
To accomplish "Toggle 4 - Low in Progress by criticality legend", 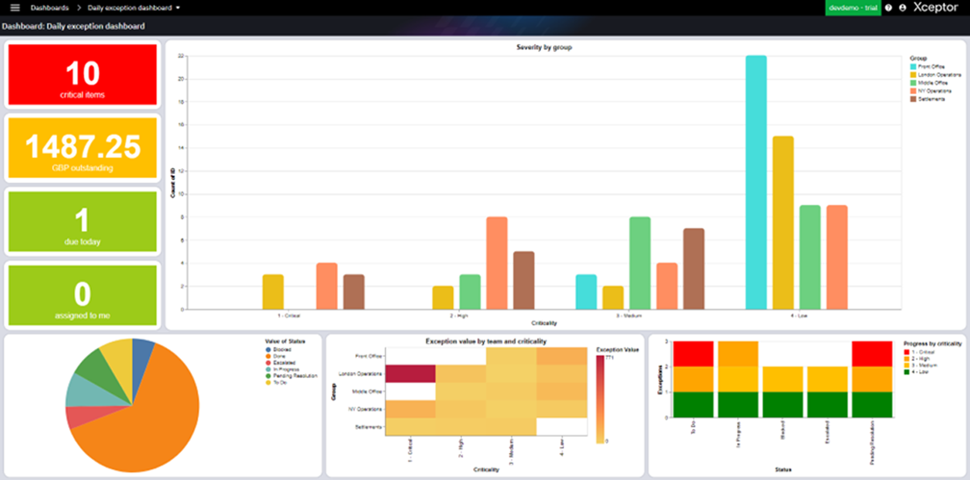I will click(x=922, y=372).
